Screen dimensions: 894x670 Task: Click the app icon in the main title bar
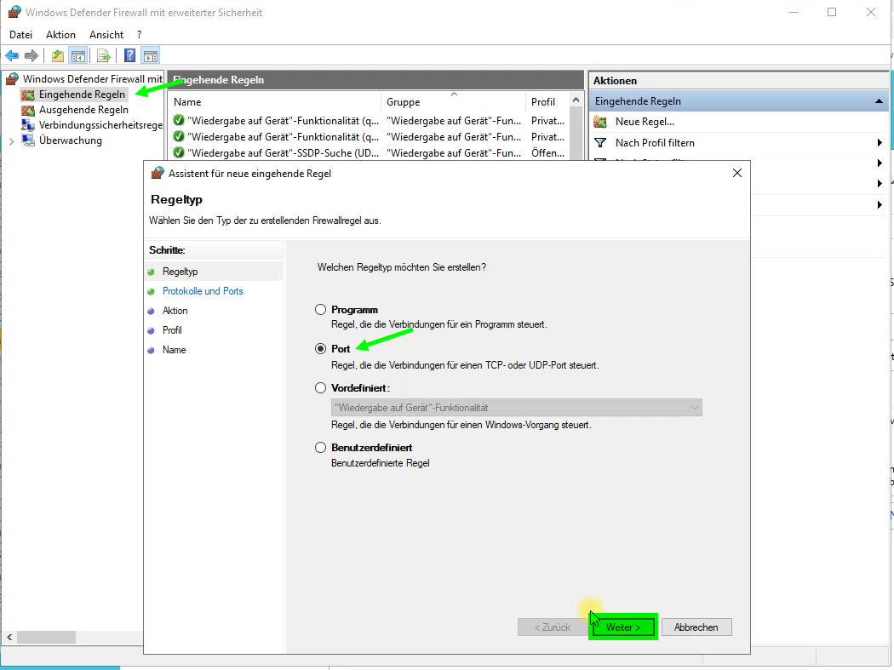[x=14, y=12]
